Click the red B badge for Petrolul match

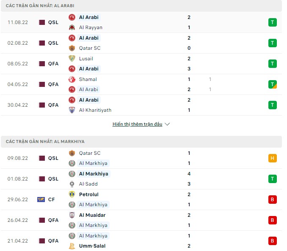click(273, 200)
